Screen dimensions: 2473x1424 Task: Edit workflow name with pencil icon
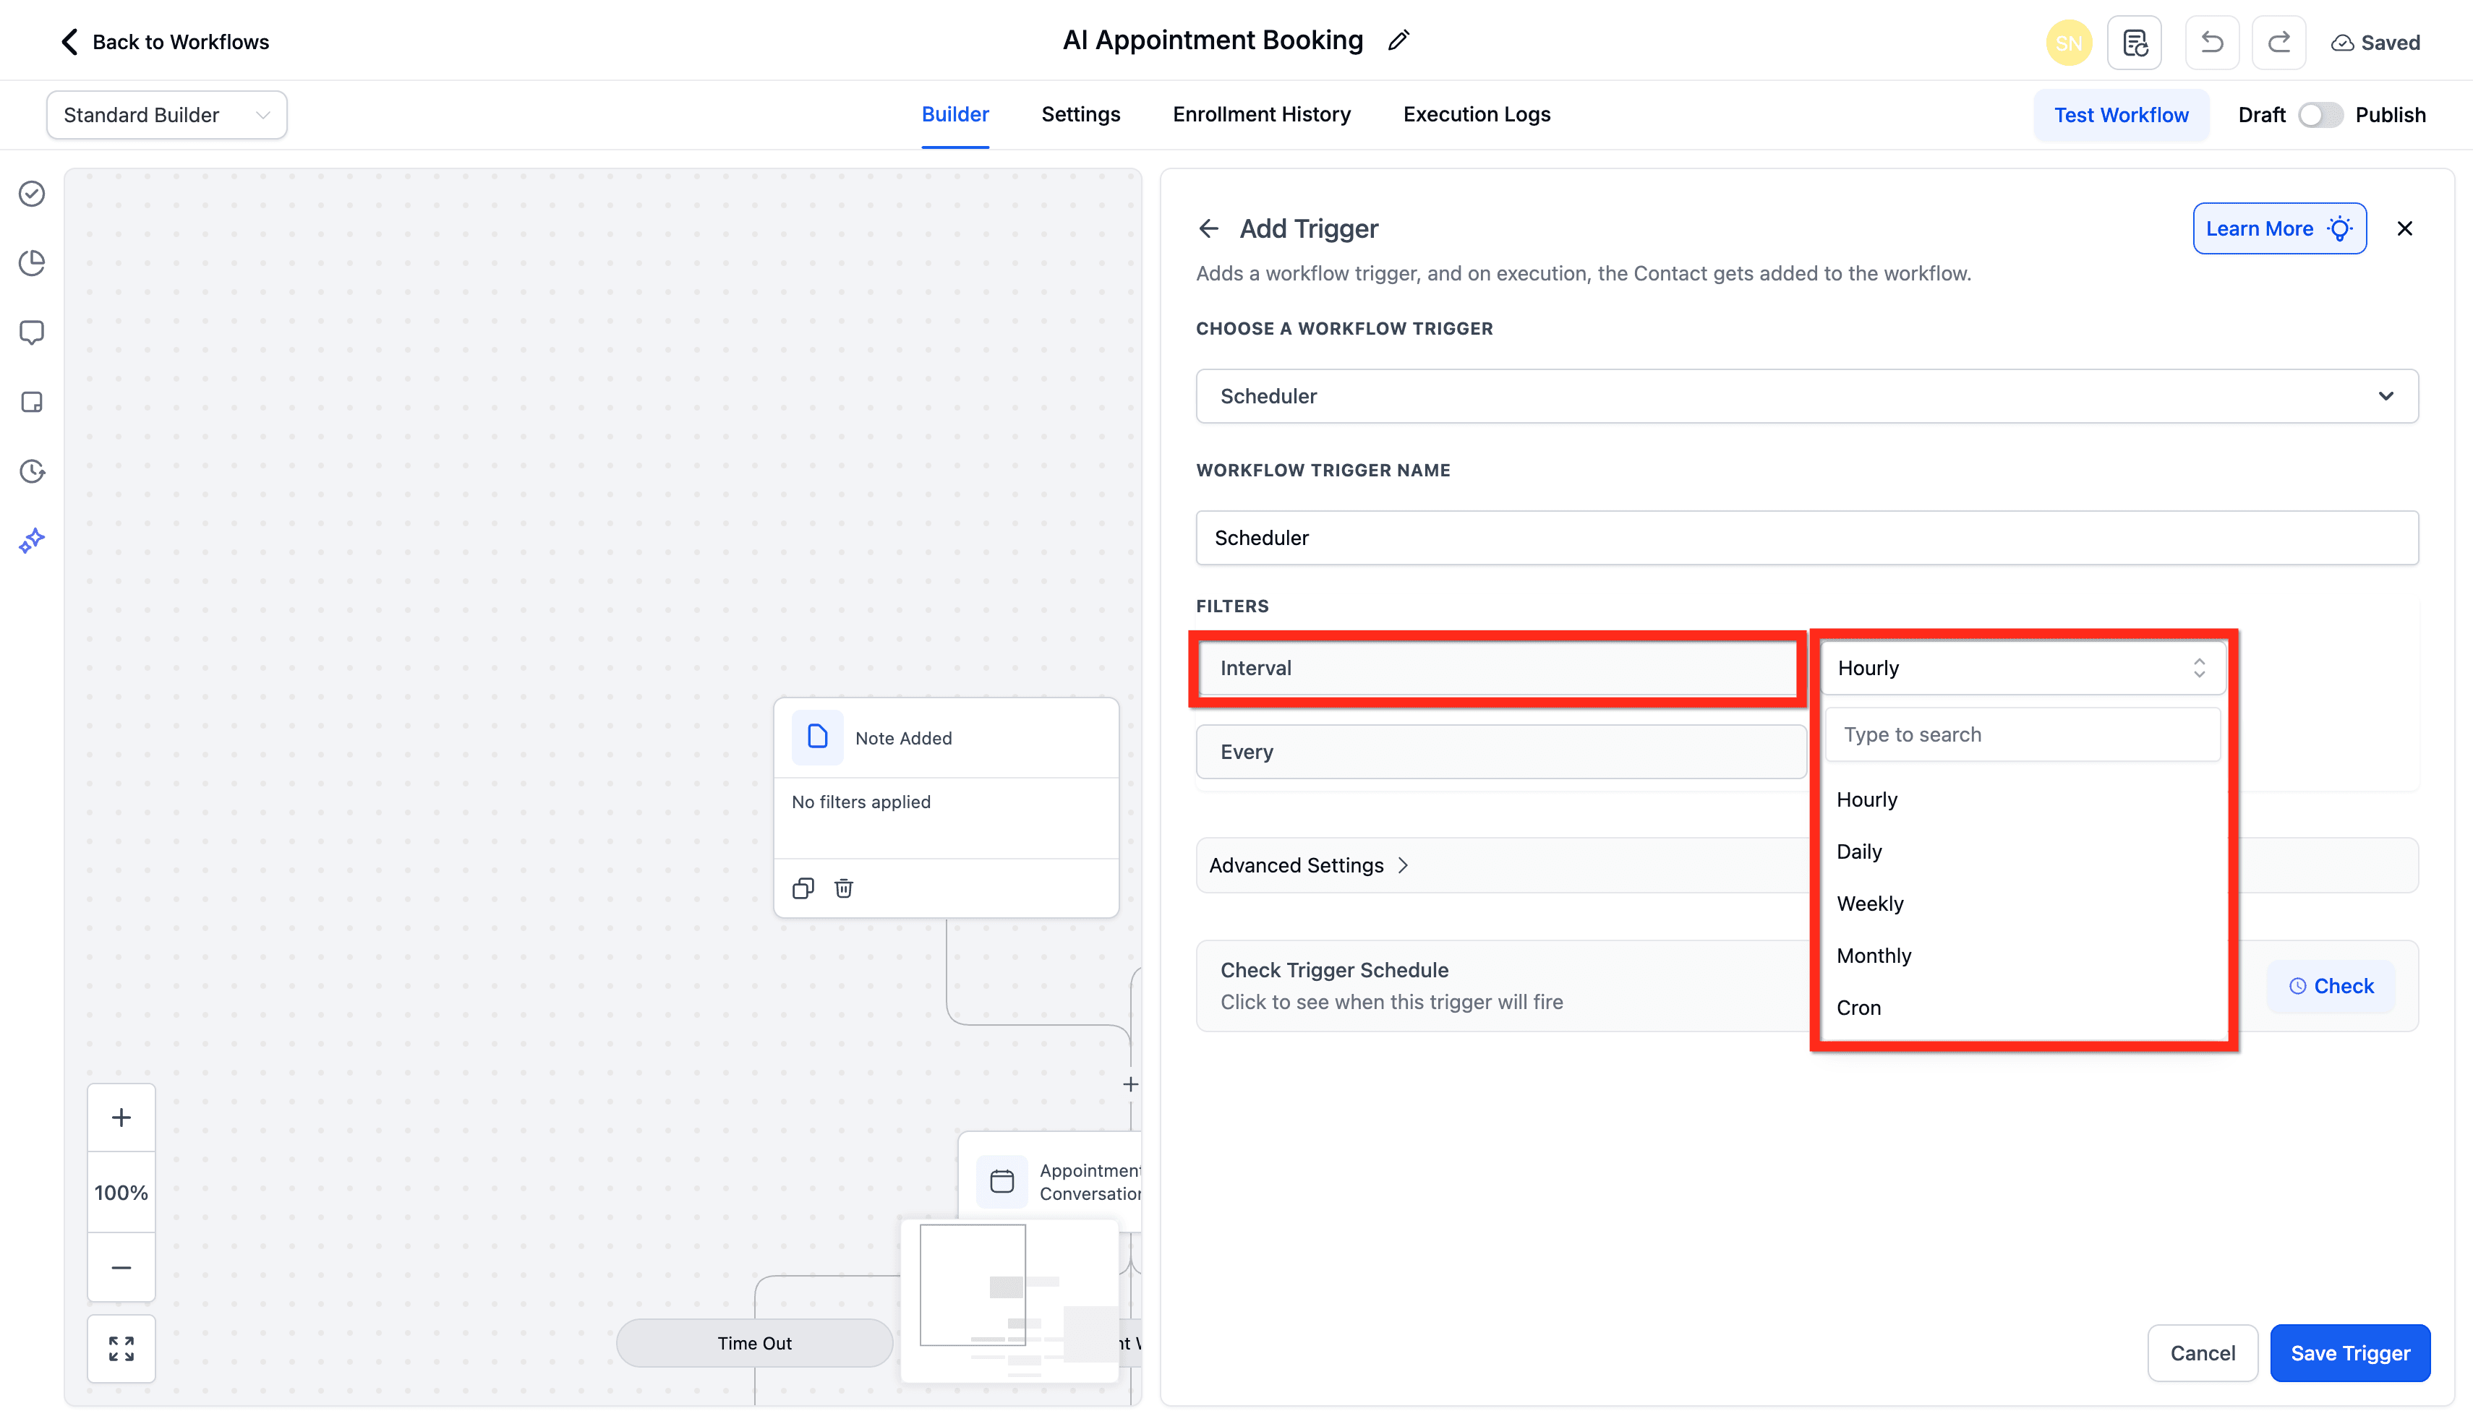pyautogui.click(x=1399, y=40)
